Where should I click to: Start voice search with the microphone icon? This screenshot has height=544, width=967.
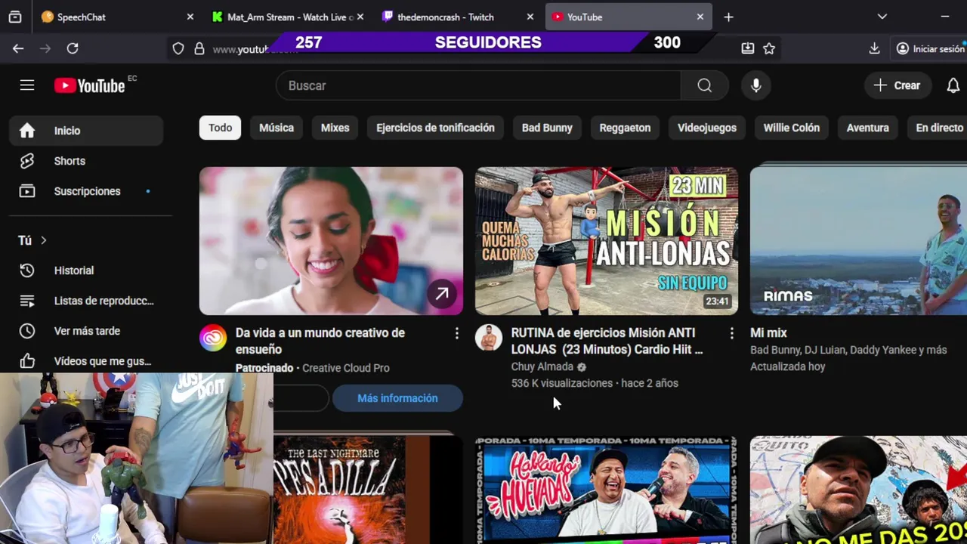coord(755,85)
